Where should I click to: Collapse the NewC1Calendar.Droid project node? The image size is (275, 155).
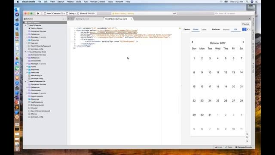click(25, 52)
